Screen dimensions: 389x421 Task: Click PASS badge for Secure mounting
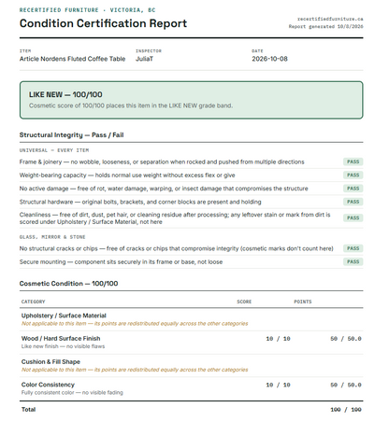(x=353, y=262)
